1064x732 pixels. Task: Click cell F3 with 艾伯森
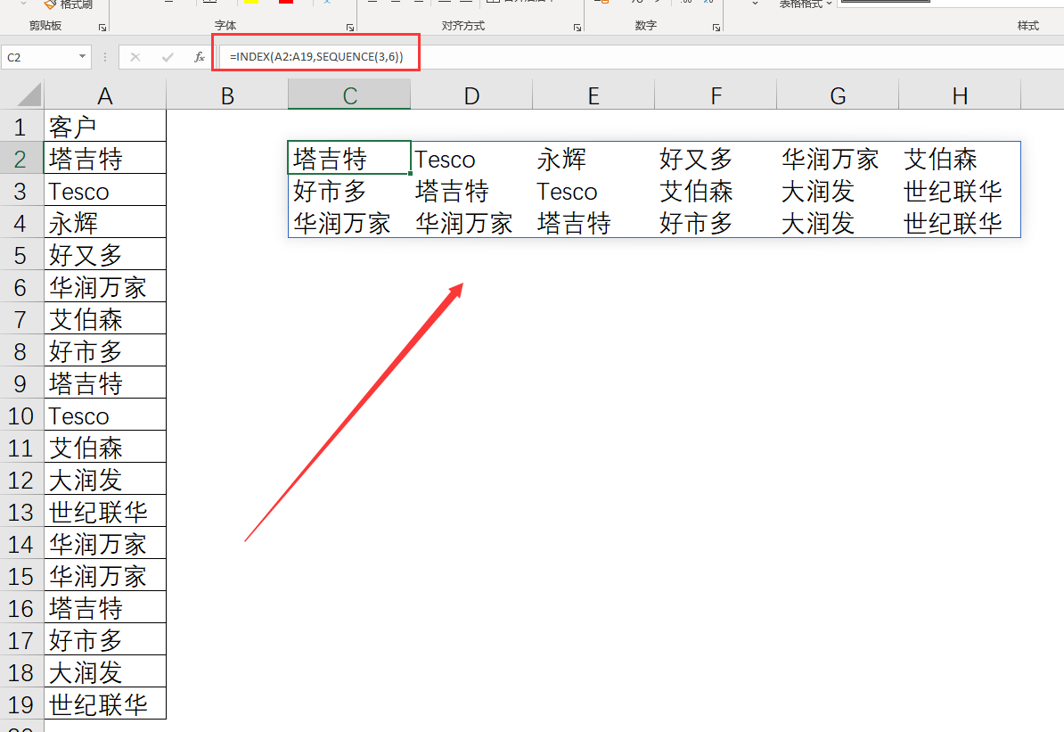[x=716, y=190]
